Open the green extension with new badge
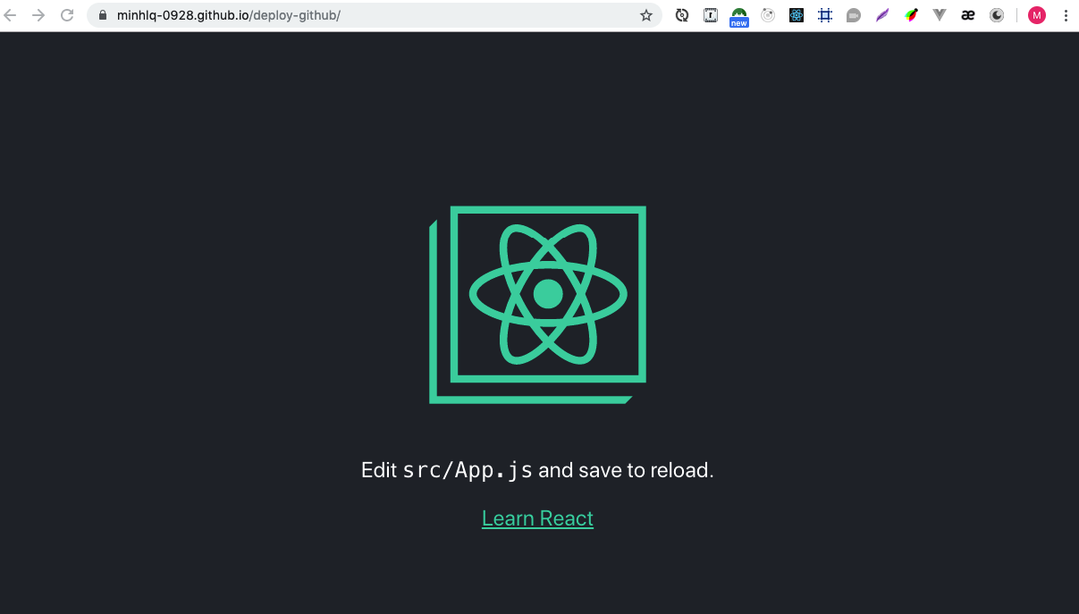The image size is (1079, 614). [738, 17]
